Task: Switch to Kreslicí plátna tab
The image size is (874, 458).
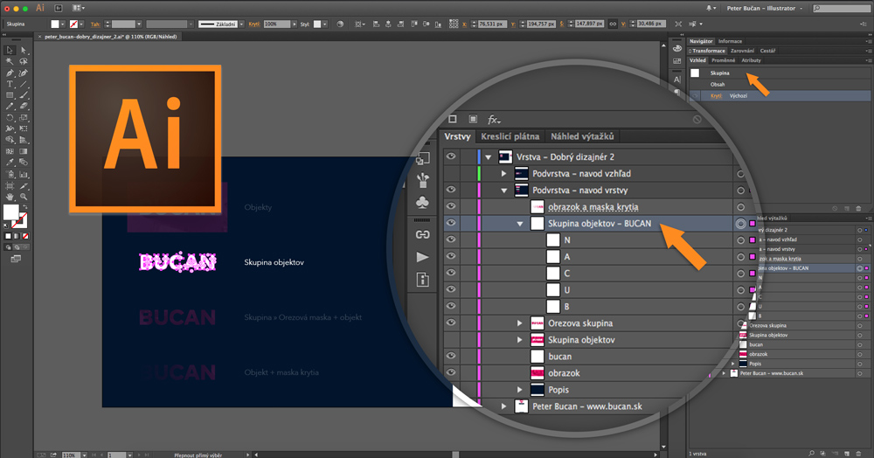Action: pyautogui.click(x=510, y=136)
